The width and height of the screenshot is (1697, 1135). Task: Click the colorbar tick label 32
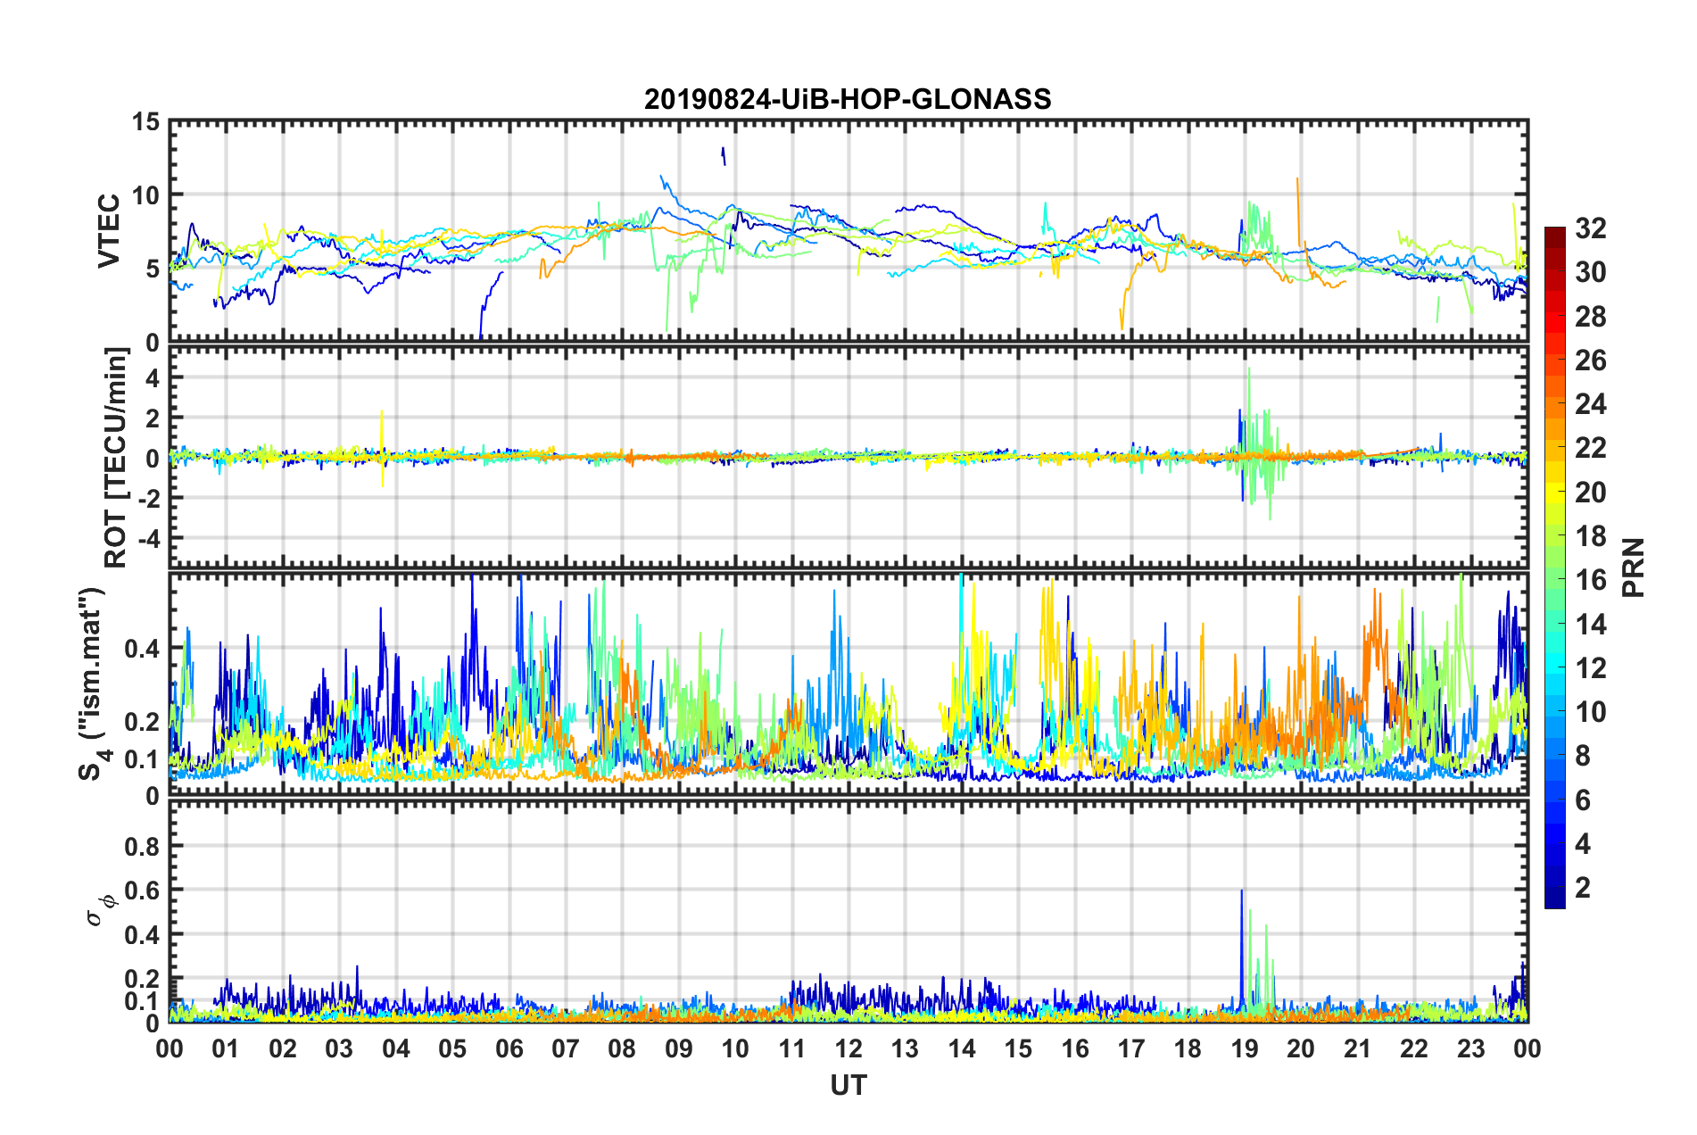1590,228
